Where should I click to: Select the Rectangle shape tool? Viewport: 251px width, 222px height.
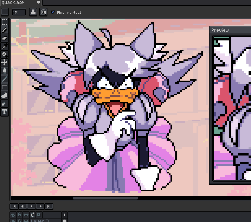[5, 87]
